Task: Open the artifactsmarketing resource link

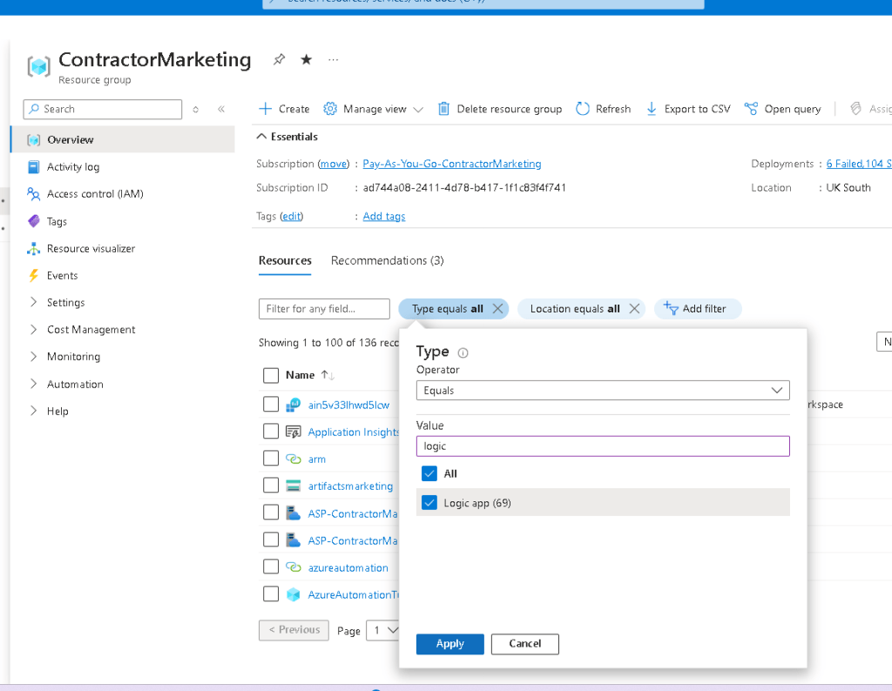Action: [x=350, y=486]
